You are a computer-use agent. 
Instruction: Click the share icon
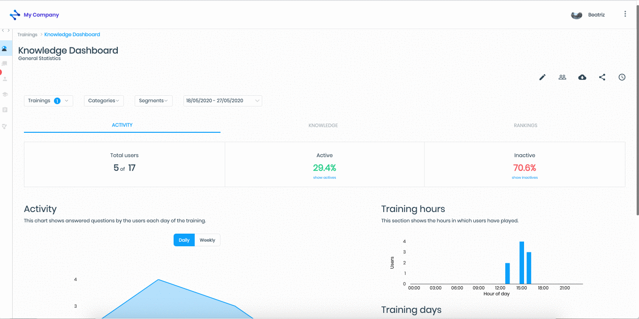click(602, 77)
